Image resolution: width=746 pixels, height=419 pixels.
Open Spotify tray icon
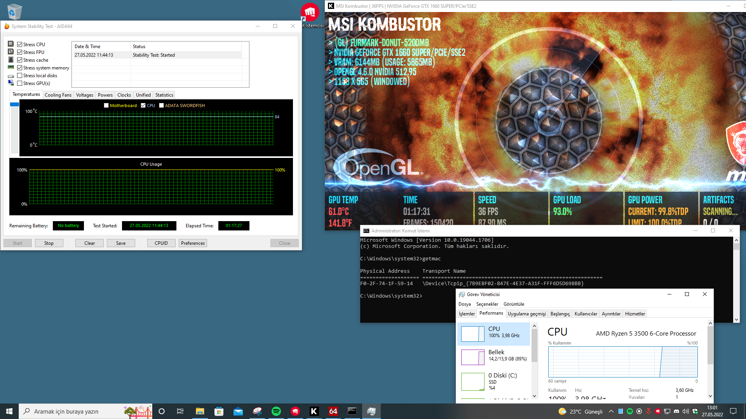pyautogui.click(x=630, y=411)
